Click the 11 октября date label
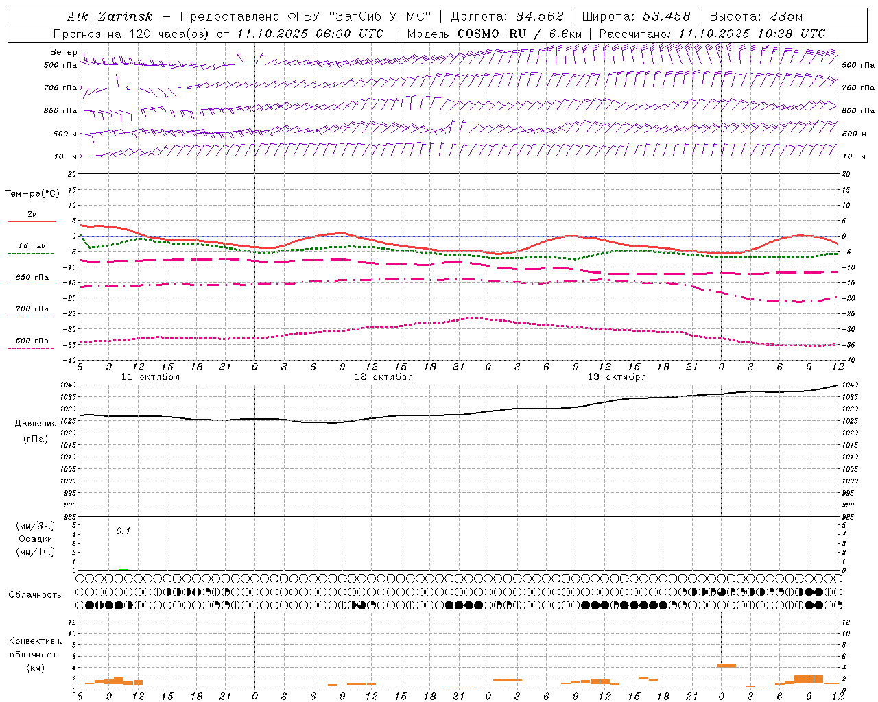878x702 pixels. tap(151, 377)
